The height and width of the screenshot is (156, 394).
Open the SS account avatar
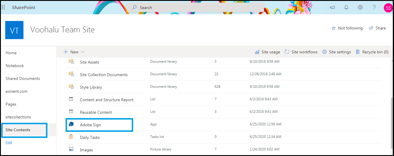pyautogui.click(x=388, y=8)
